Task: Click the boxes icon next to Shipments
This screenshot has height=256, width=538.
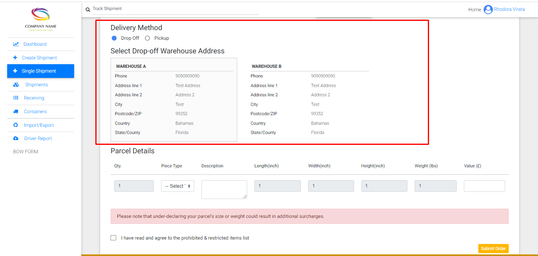Action: tap(16, 85)
